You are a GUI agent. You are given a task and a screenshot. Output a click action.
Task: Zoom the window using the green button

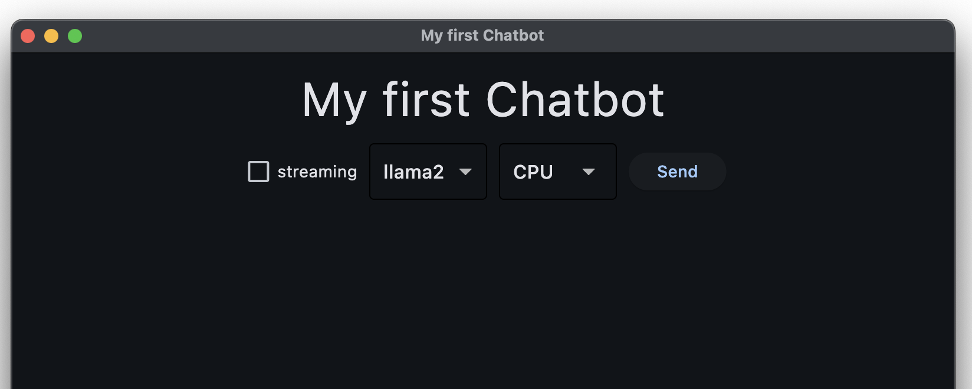click(x=75, y=36)
